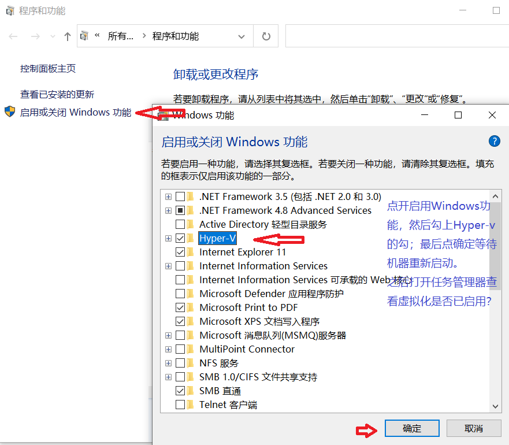This screenshot has height=445, width=509.
Task: Open 查看已安装的更新 link
Action: (57, 95)
